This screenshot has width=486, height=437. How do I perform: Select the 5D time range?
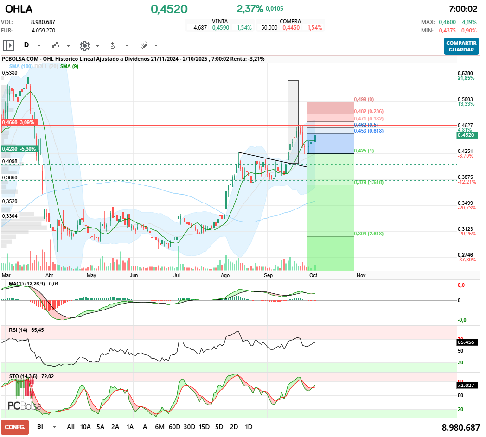(219, 427)
